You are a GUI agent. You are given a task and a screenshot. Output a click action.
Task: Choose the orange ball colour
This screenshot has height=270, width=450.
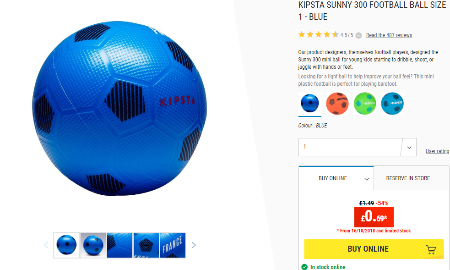point(337,104)
